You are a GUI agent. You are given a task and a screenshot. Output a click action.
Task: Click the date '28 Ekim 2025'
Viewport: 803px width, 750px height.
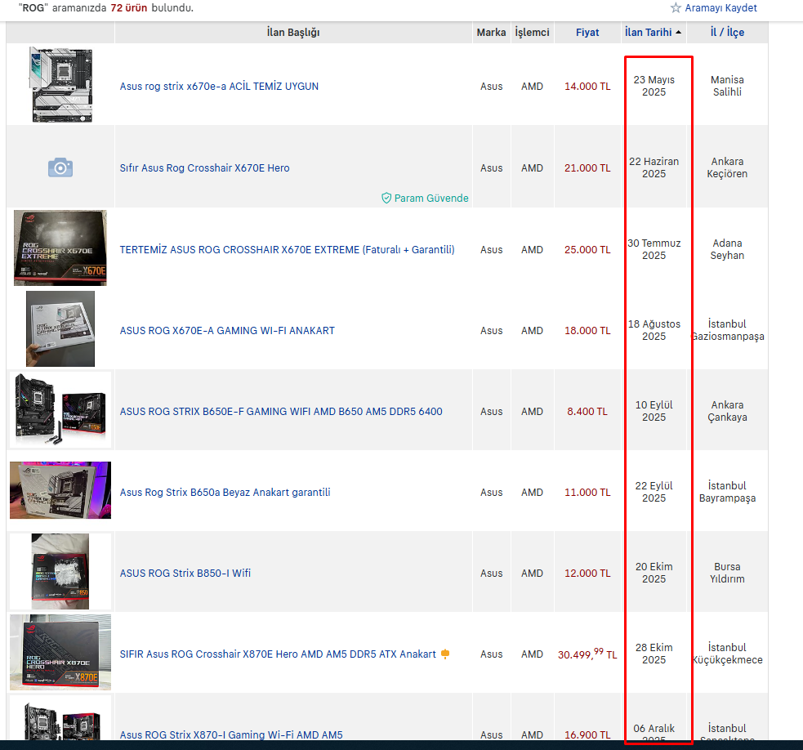[x=654, y=654]
